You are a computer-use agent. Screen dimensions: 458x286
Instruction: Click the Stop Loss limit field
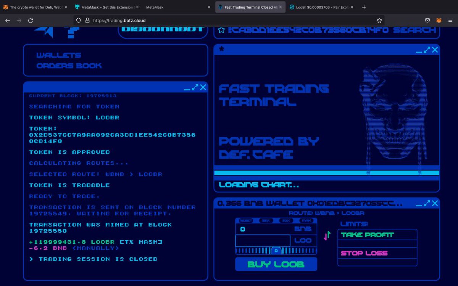(x=377, y=262)
